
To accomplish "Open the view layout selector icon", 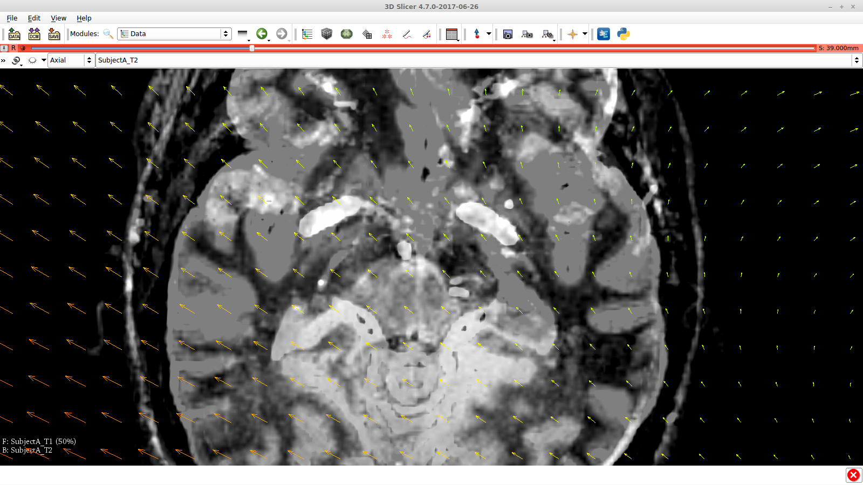I will point(452,34).
